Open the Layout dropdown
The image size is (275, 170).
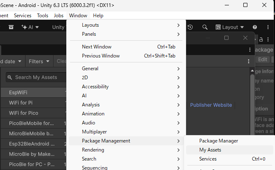[x=230, y=27]
